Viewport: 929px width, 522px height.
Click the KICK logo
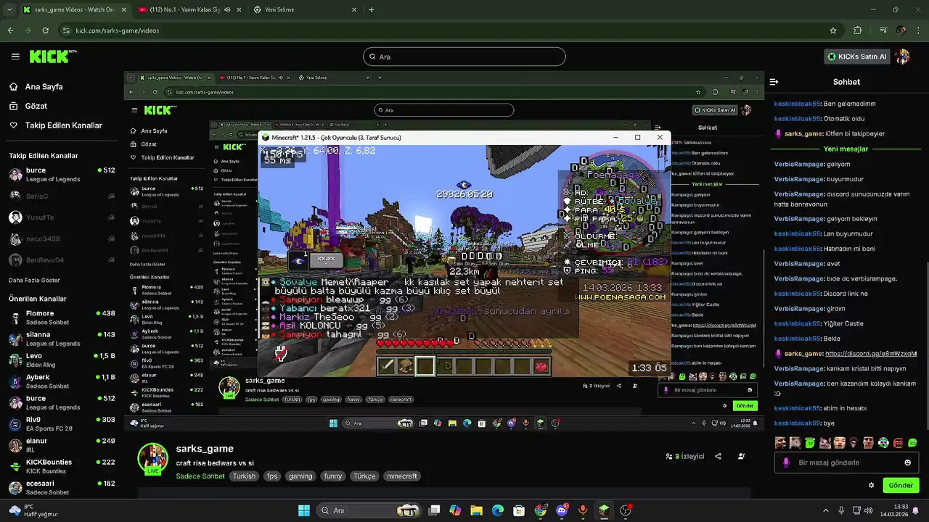(53, 57)
